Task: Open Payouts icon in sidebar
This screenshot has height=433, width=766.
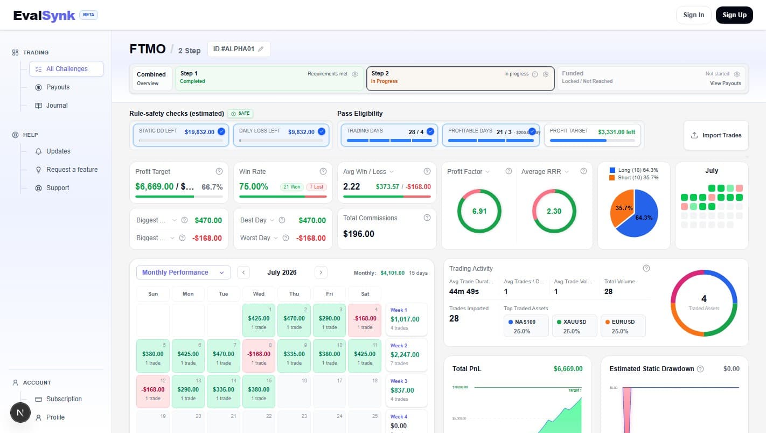Action: tap(38, 87)
